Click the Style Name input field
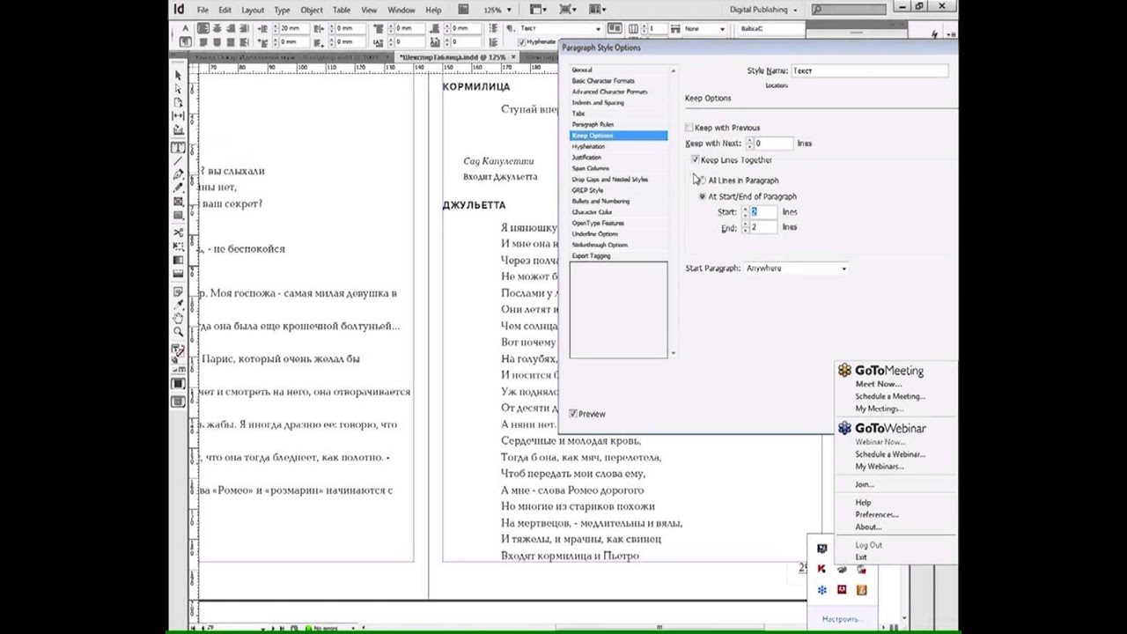 [x=870, y=70]
